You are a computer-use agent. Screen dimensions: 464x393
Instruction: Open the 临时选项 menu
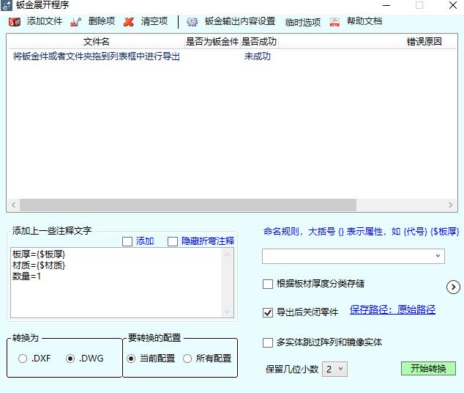303,22
